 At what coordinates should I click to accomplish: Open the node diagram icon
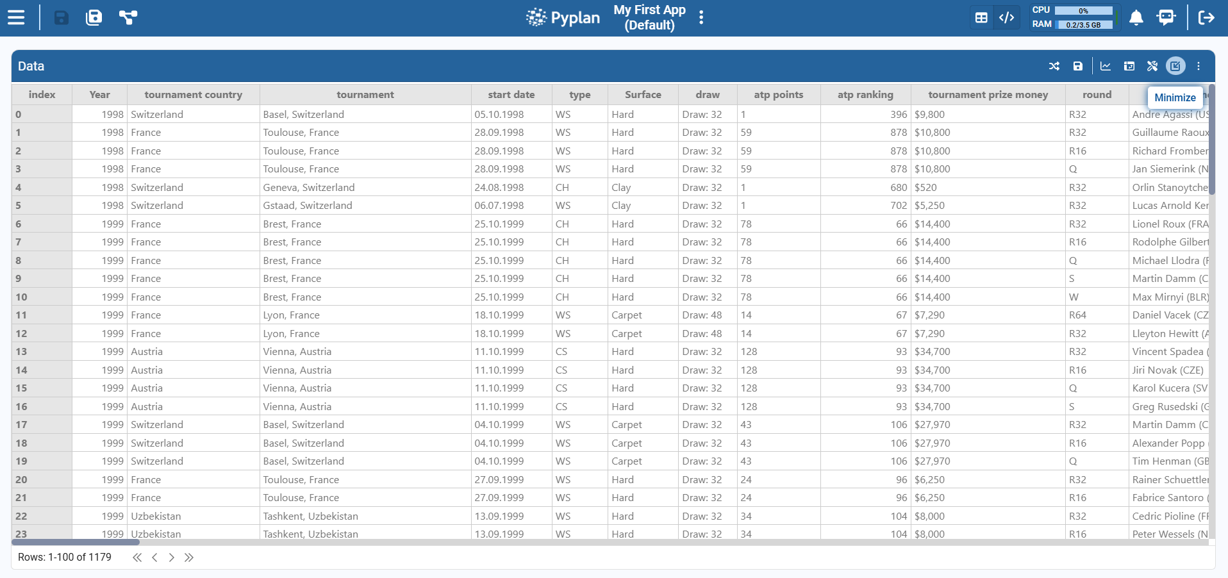(128, 17)
